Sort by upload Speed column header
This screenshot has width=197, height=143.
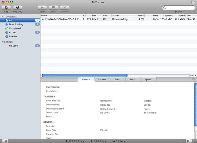click(179, 15)
